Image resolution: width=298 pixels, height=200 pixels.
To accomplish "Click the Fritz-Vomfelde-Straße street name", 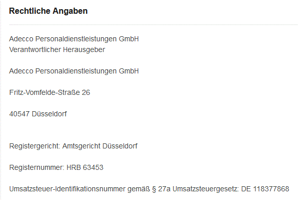I will [x=45, y=92].
